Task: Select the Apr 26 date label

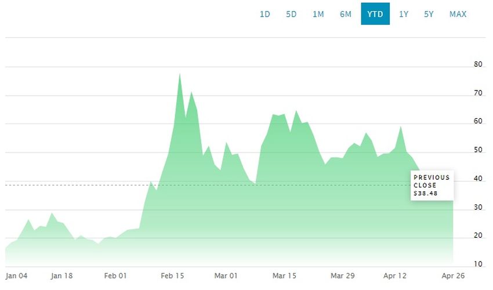Action: 453,276
